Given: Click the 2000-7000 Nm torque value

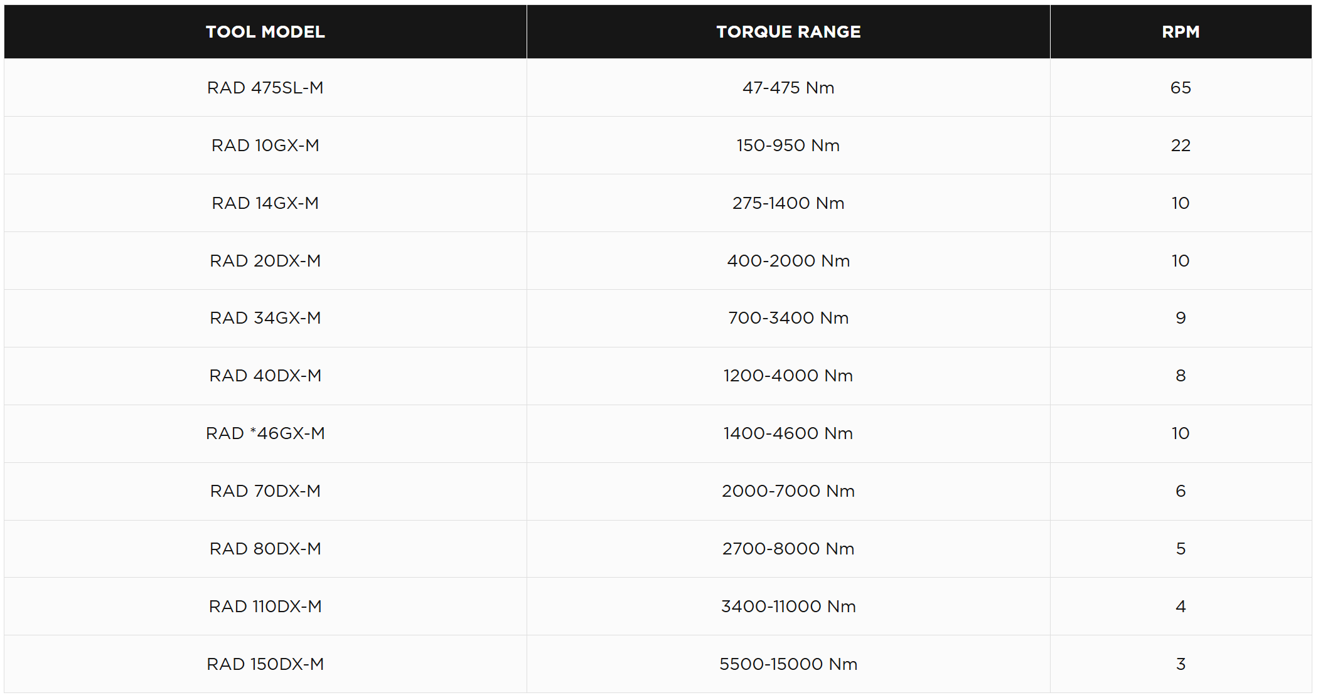Looking at the screenshot, I should click(x=788, y=491).
